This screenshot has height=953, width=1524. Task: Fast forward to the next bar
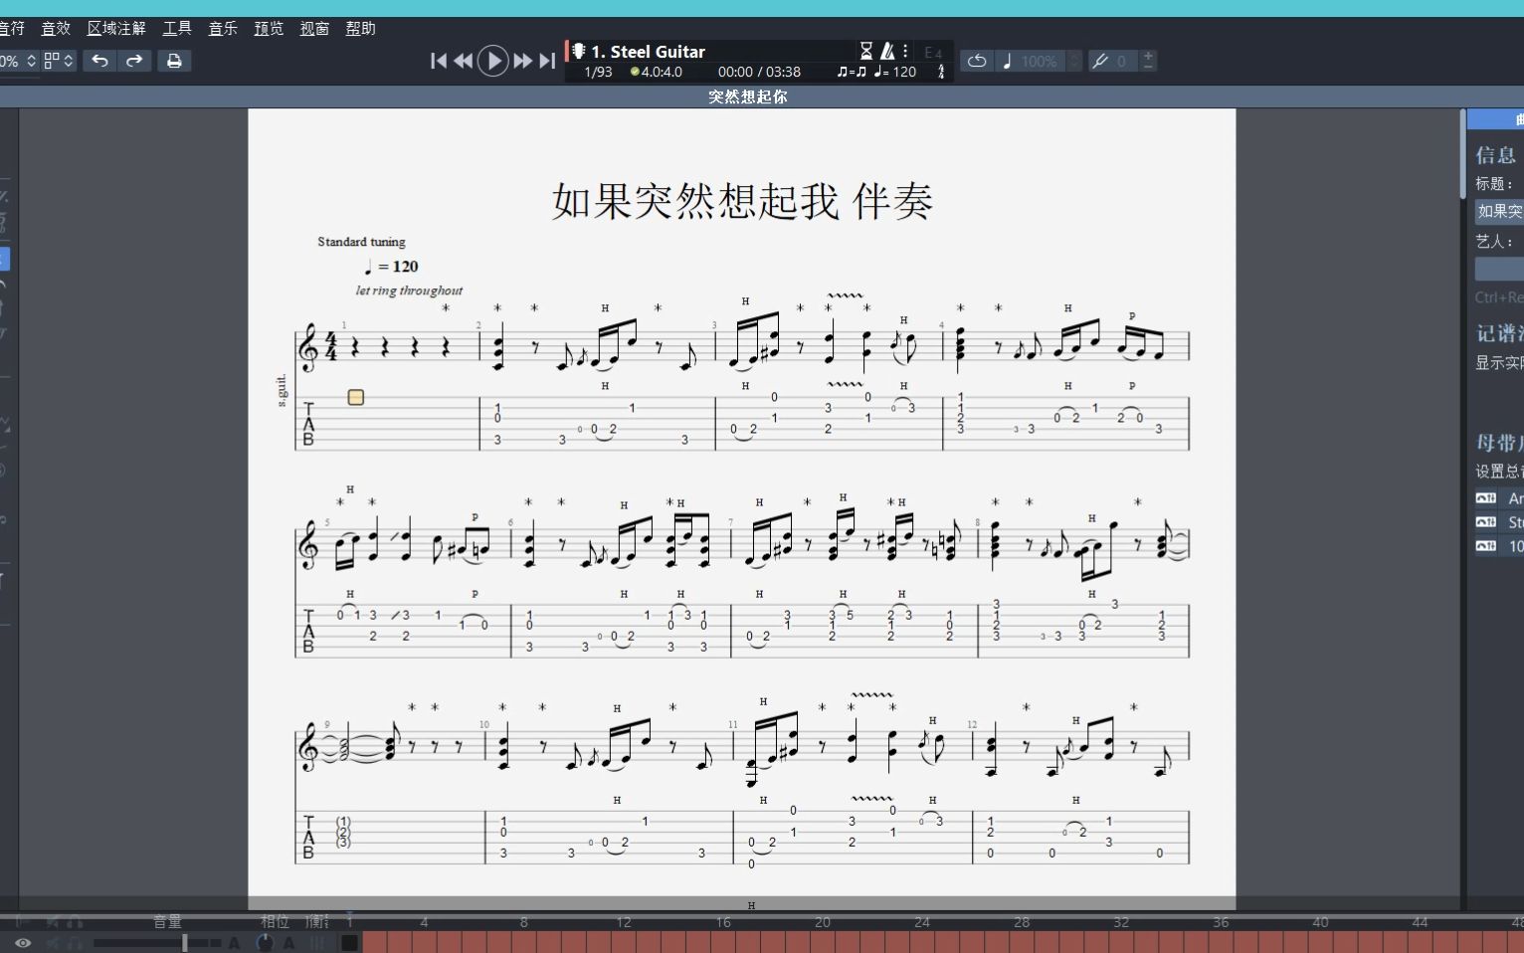(x=522, y=61)
